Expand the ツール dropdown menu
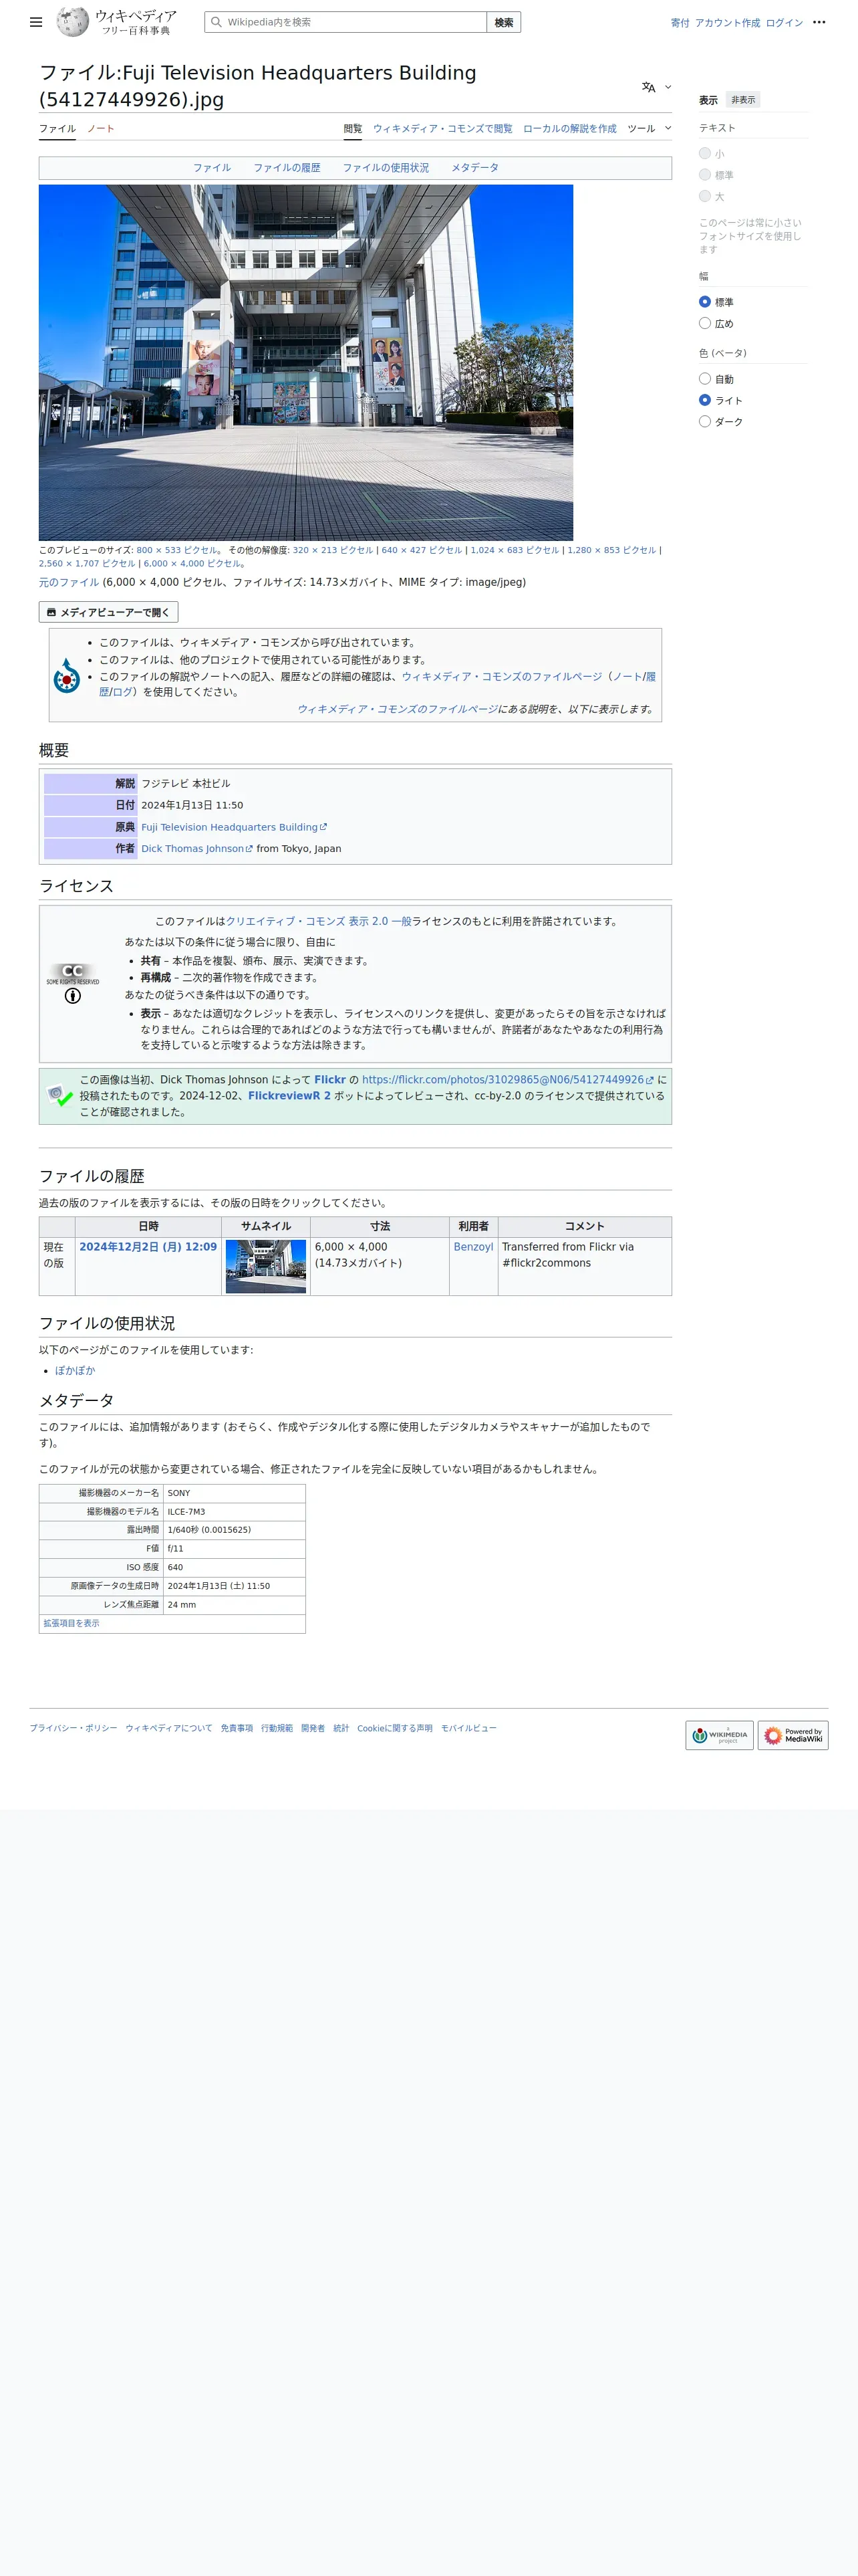 pos(650,128)
